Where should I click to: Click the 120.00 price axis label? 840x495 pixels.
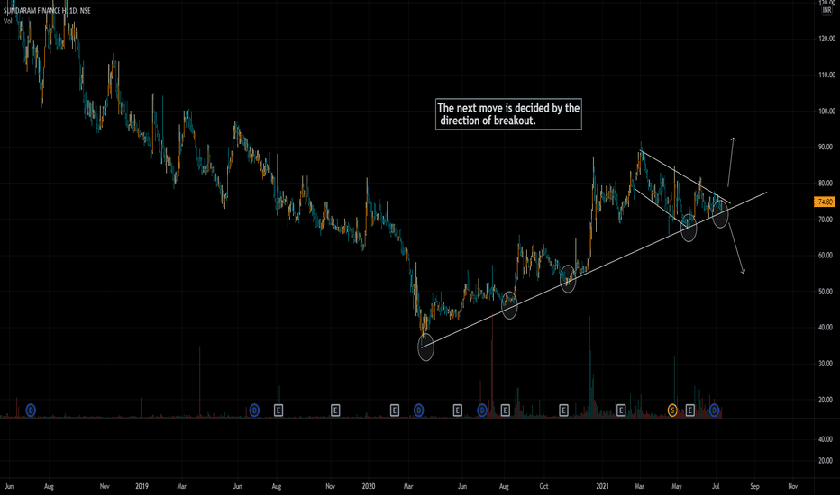[x=826, y=39]
